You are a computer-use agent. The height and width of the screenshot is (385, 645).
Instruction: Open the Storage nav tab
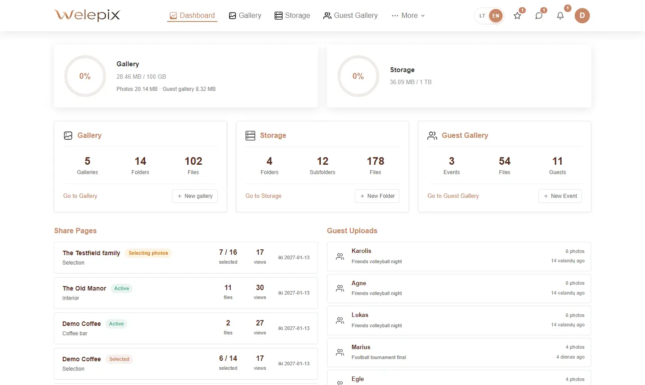292,16
